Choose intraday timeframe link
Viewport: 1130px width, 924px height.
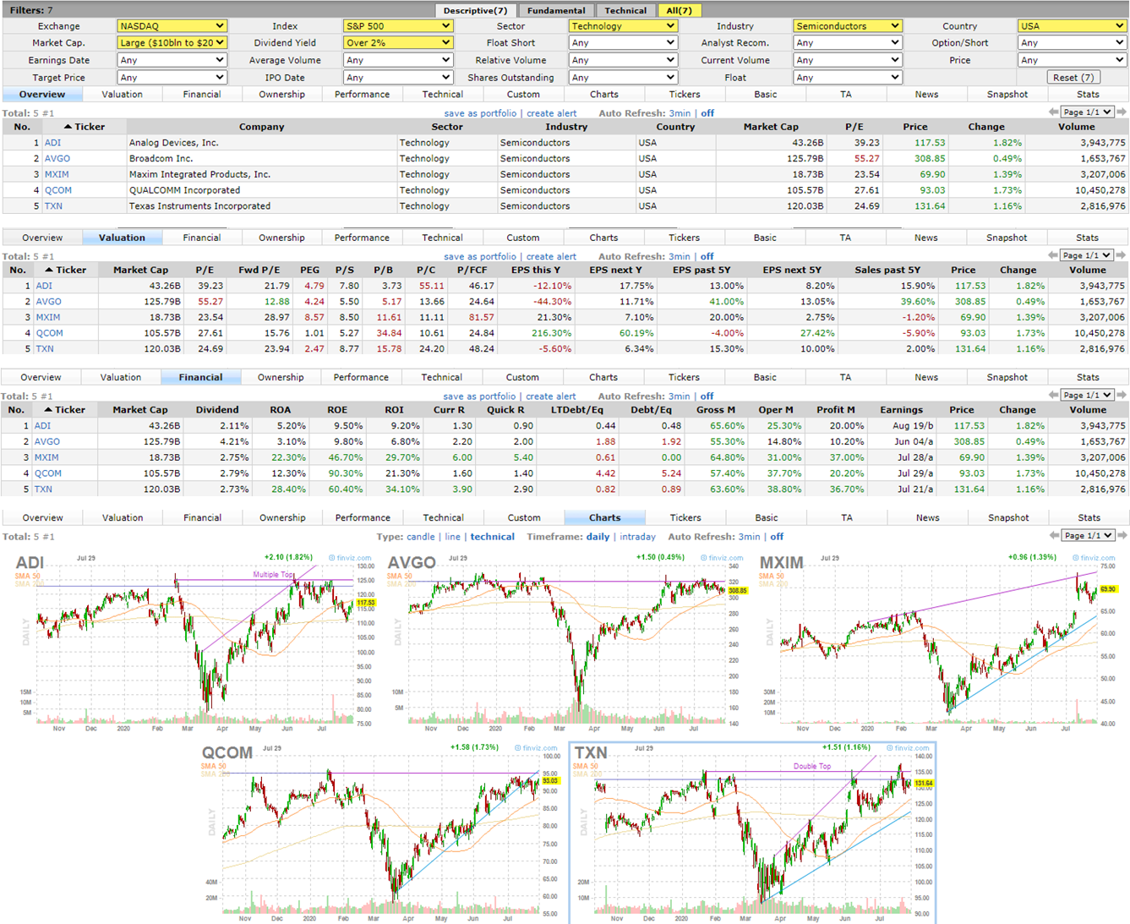(x=637, y=537)
